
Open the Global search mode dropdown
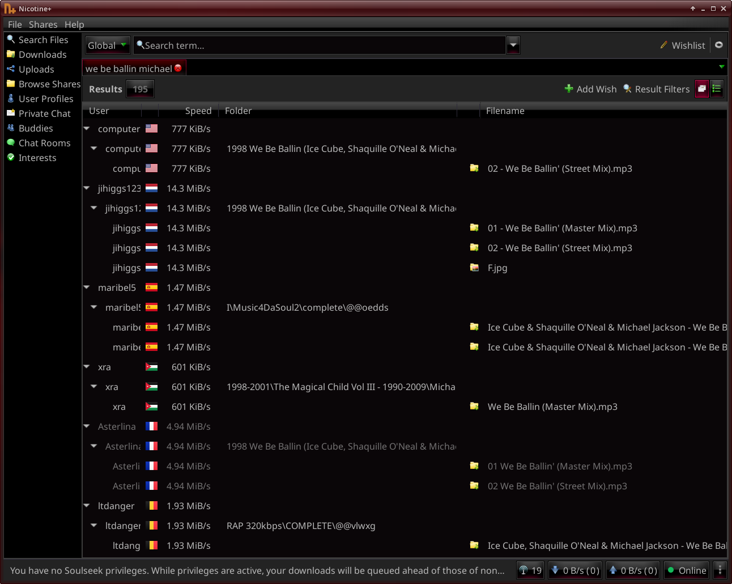[x=108, y=45]
